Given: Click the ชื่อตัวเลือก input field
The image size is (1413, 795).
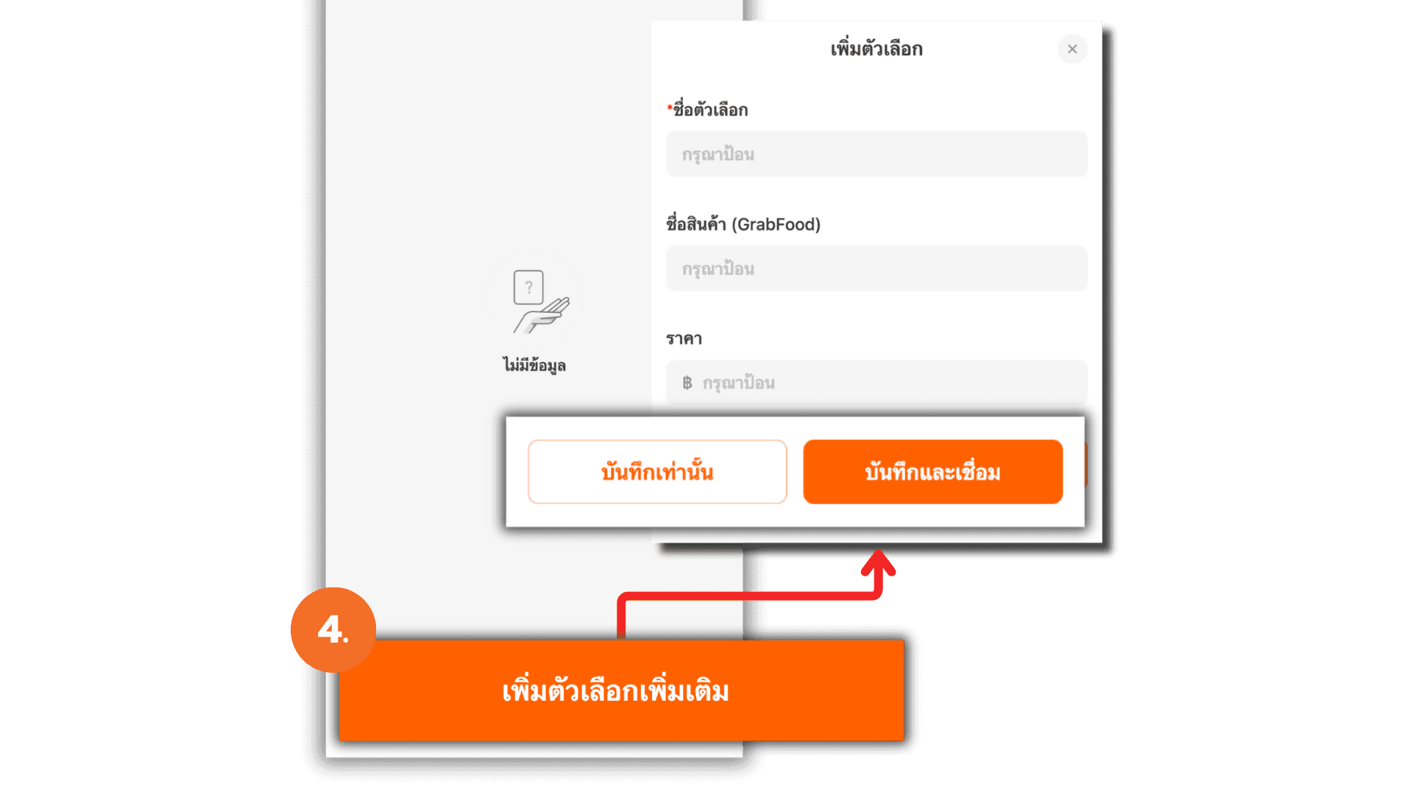Looking at the screenshot, I should (877, 154).
